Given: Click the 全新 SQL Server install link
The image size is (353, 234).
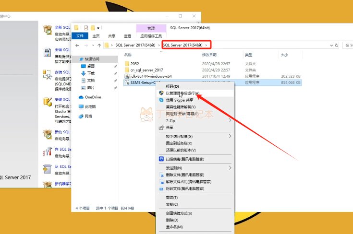Looking at the screenshot, I should click(62, 27).
